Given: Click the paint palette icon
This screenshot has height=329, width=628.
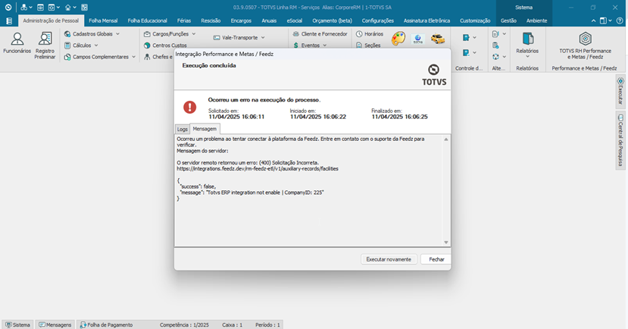Looking at the screenshot, I should pos(398,39).
